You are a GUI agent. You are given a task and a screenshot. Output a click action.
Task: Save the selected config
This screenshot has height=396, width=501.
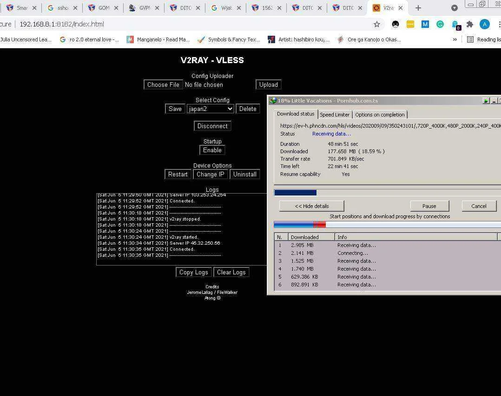click(175, 109)
